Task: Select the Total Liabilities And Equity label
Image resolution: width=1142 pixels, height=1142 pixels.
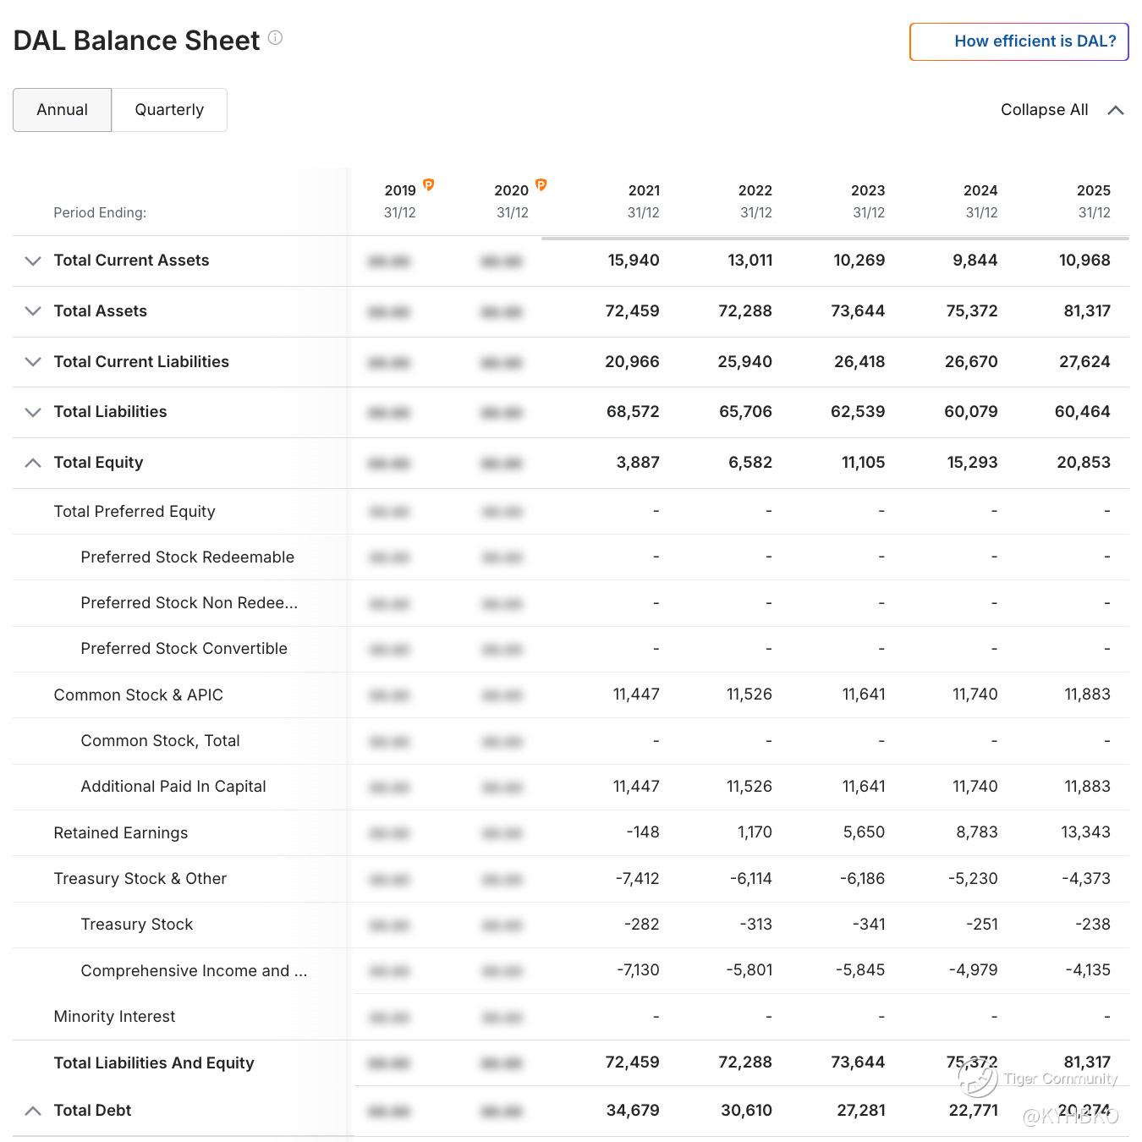Action: point(154,1063)
